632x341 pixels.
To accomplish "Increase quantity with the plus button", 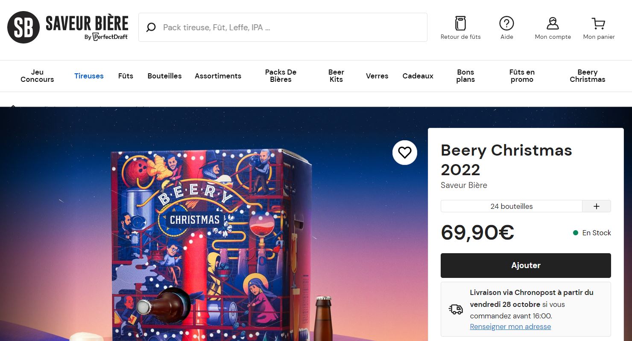I will pyautogui.click(x=597, y=206).
